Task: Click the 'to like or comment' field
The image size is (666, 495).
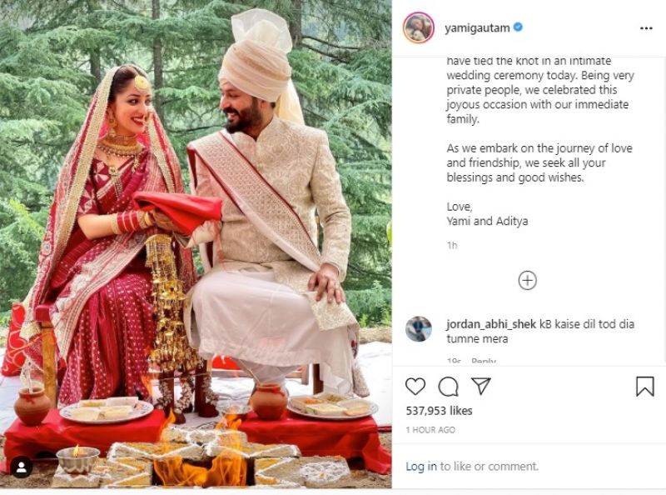Action: tap(490, 467)
